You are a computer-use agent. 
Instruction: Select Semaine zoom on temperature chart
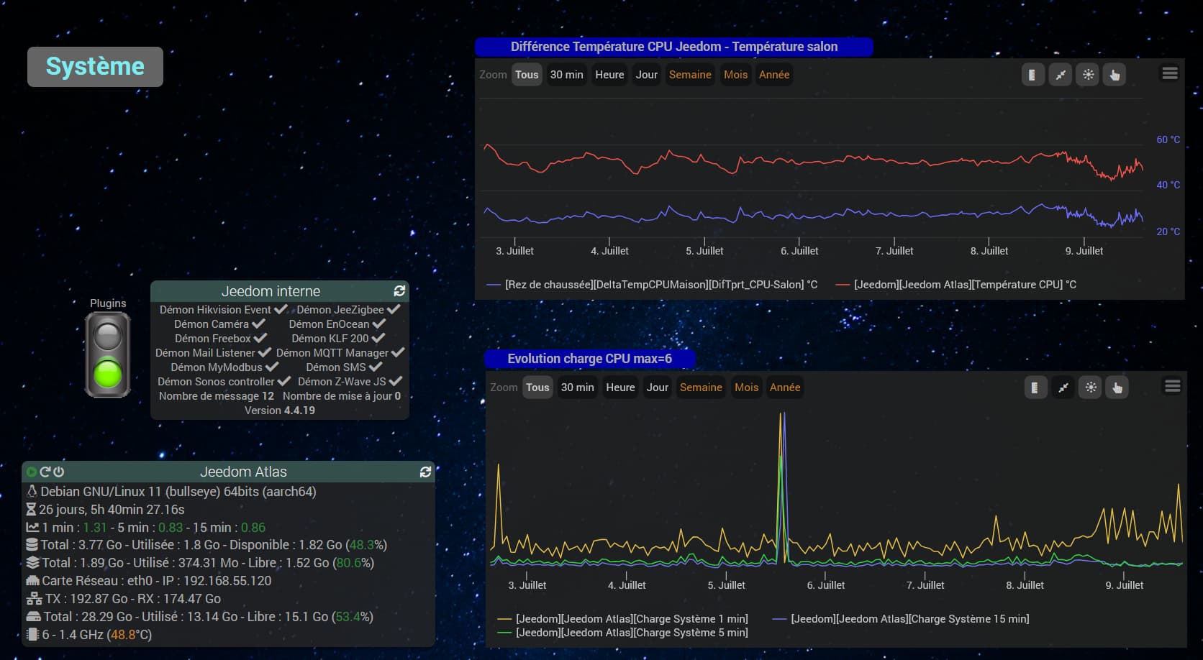pyautogui.click(x=690, y=75)
